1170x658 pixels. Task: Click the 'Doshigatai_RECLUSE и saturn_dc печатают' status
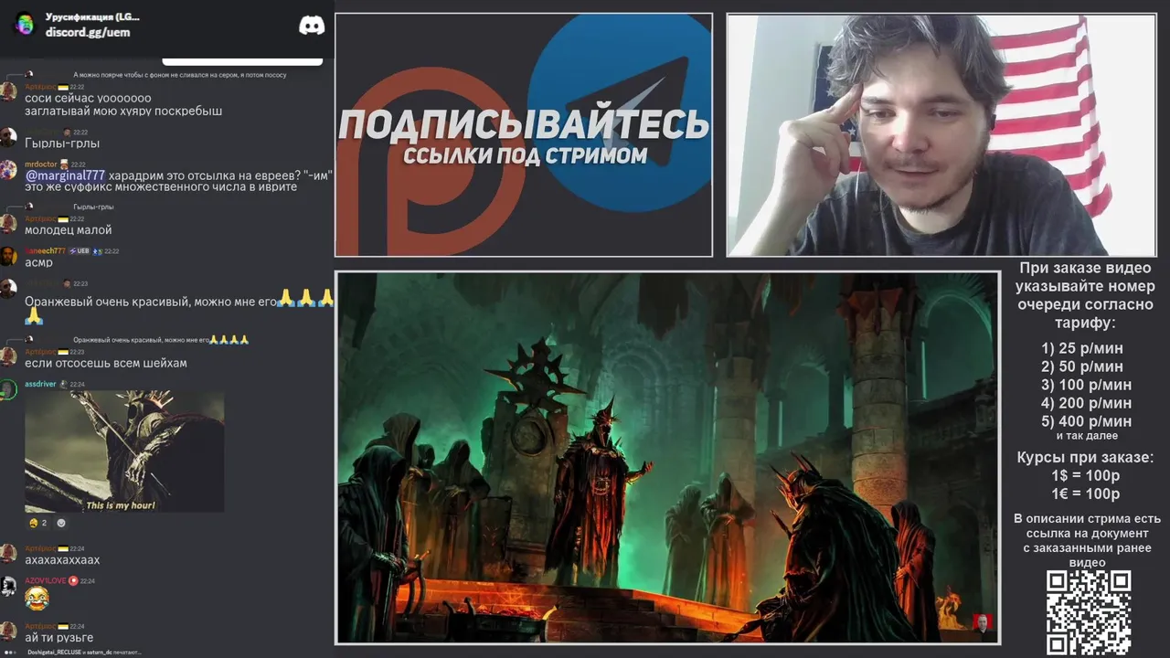pyautogui.click(x=84, y=653)
